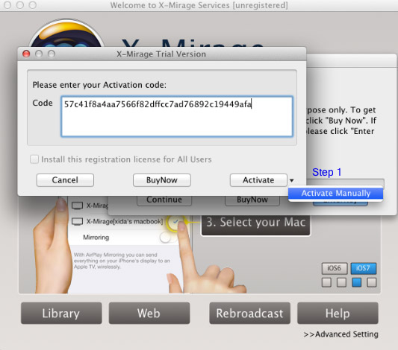Open the Library section
This screenshot has width=398, height=350.
pos(61,313)
